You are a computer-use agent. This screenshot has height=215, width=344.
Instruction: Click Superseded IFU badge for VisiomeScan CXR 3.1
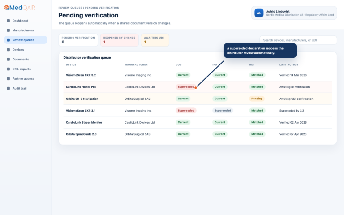pyautogui.click(x=223, y=111)
